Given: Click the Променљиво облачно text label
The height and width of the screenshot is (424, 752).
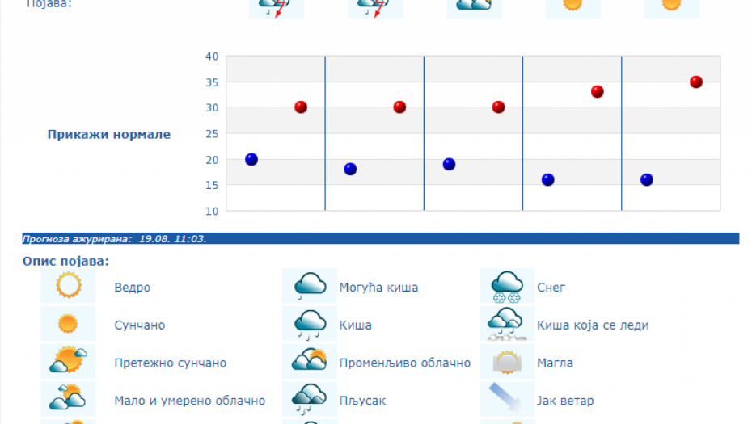Looking at the screenshot, I should point(404,363).
